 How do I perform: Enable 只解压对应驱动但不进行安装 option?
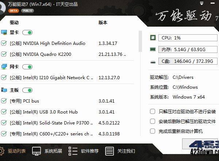(153, 111)
